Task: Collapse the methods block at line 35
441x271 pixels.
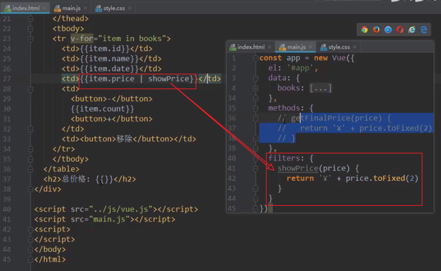Action: click(255, 108)
